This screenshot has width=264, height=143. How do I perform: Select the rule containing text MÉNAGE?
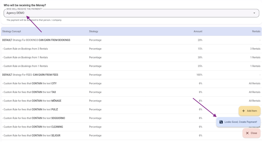(131, 101)
